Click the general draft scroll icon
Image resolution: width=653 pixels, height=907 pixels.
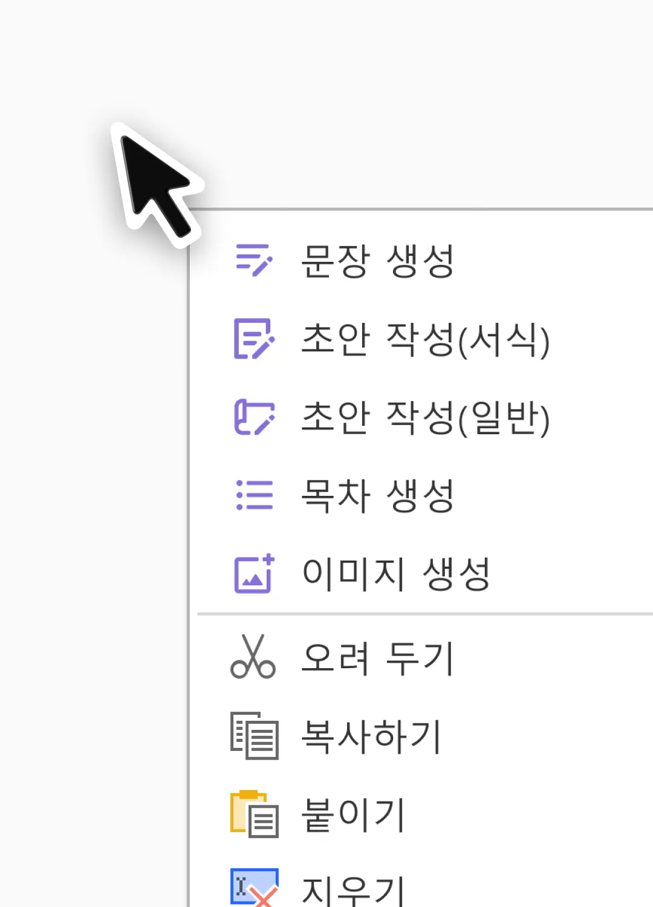pyautogui.click(x=254, y=417)
